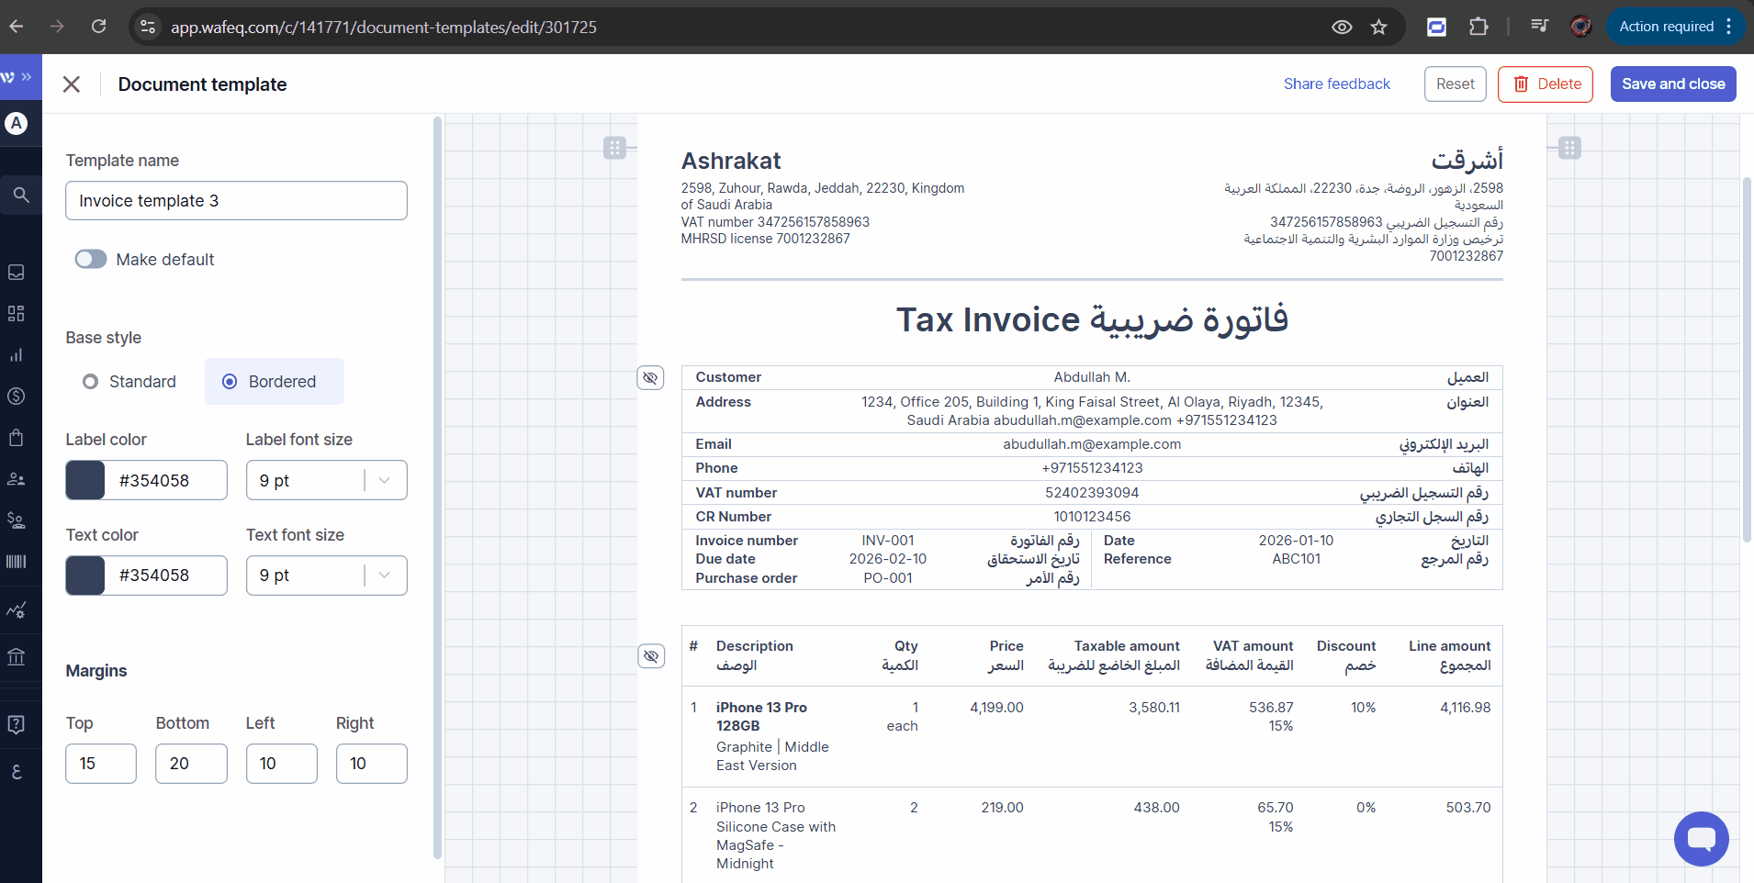Click Save and close button
The height and width of the screenshot is (883, 1754).
1672,84
